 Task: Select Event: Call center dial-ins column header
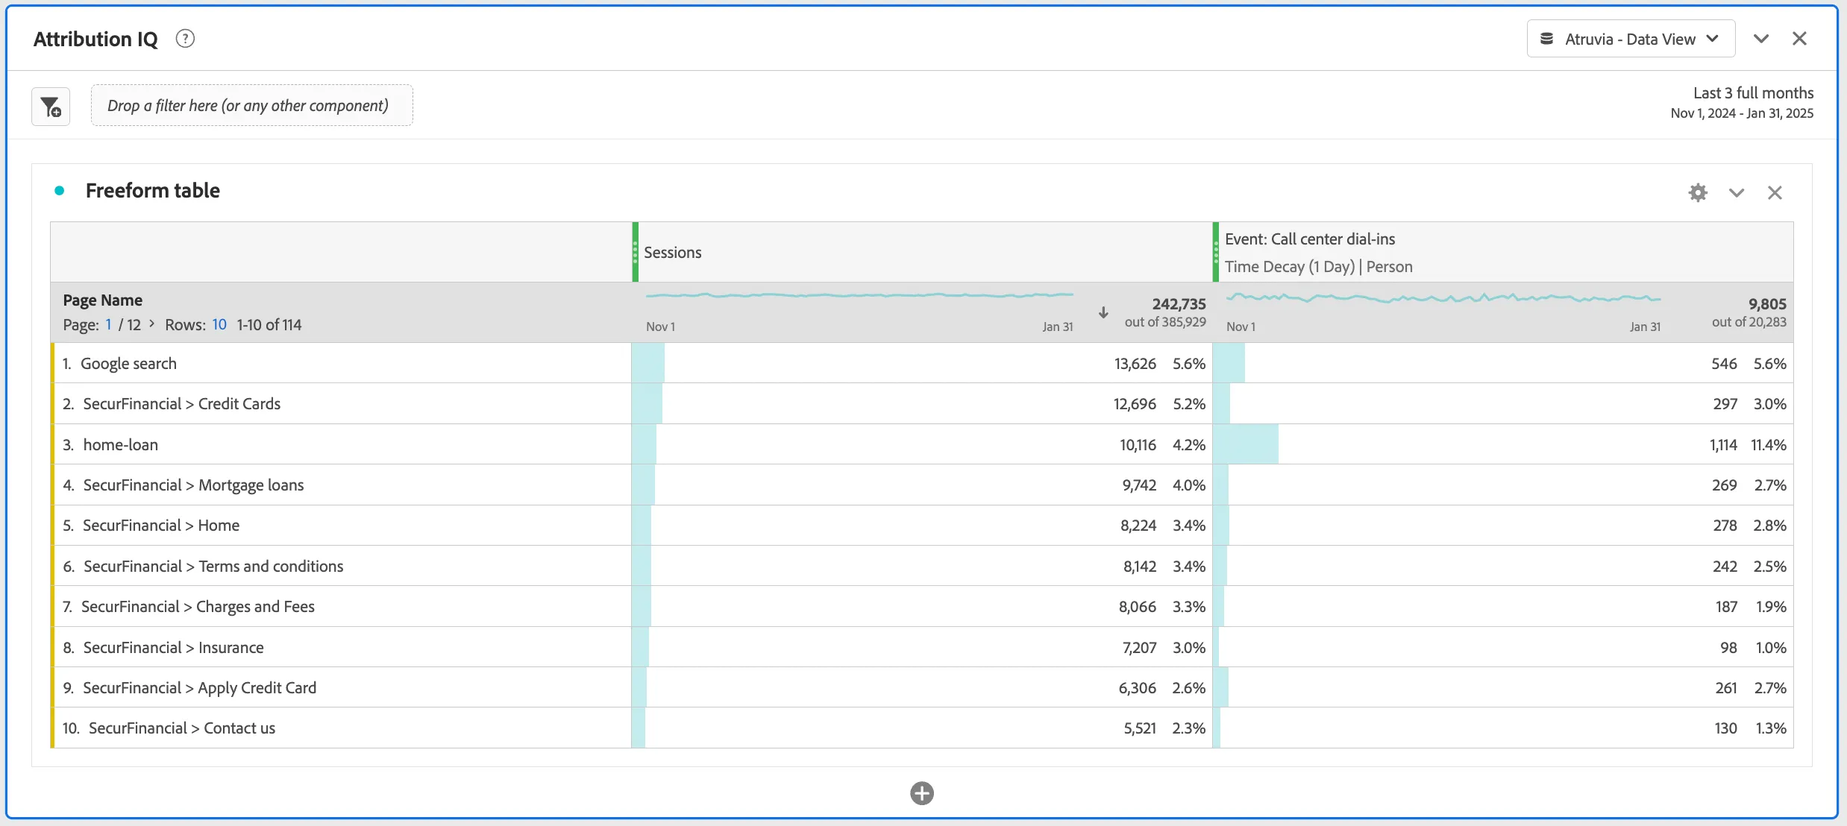pos(1503,252)
